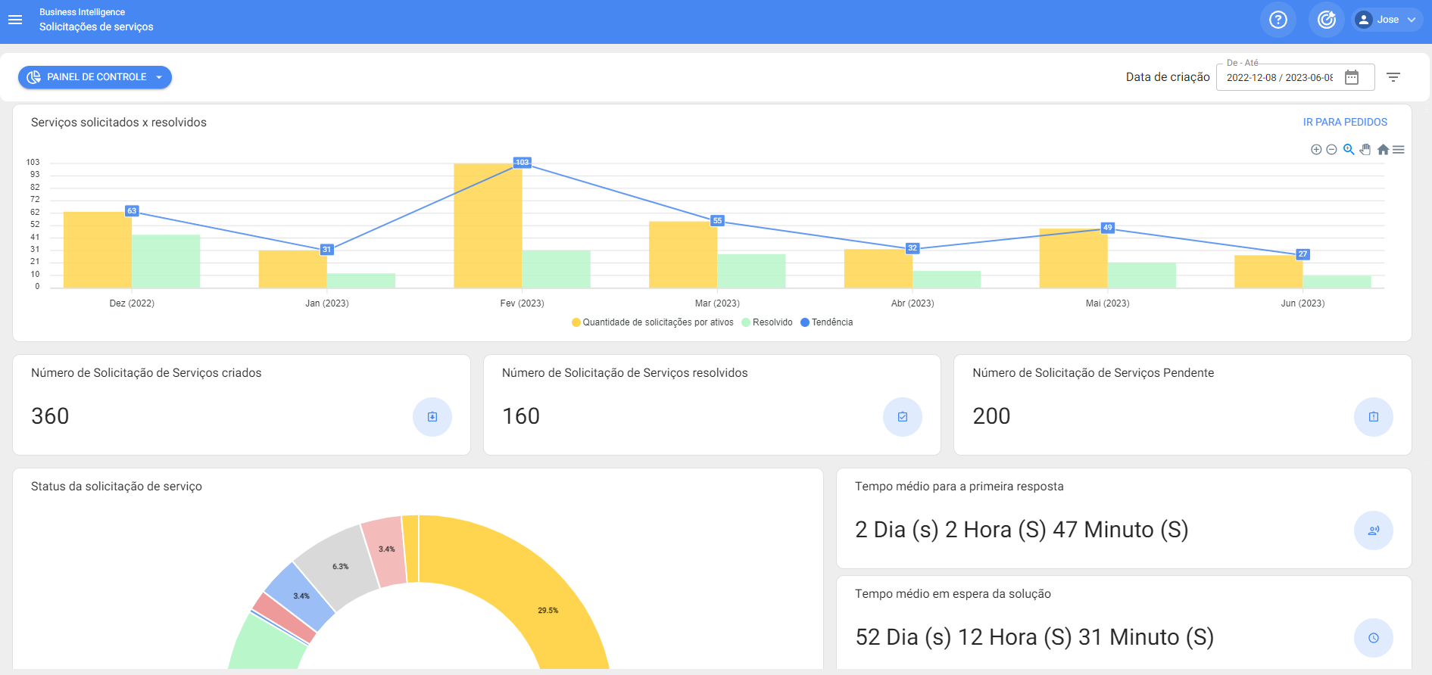Viewport: 1432px width, 675px height.
Task: Click the target goals icon in header
Action: 1326,20
